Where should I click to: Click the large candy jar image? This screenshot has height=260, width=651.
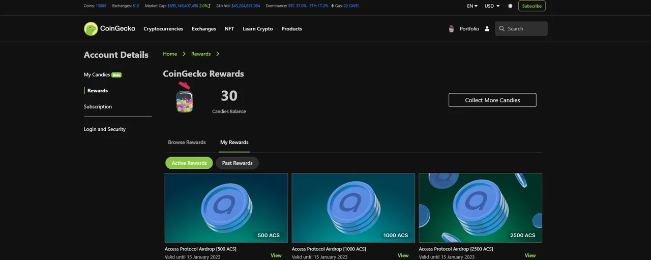coord(185,97)
